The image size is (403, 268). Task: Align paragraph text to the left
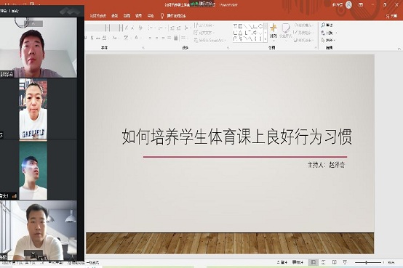coord(150,38)
